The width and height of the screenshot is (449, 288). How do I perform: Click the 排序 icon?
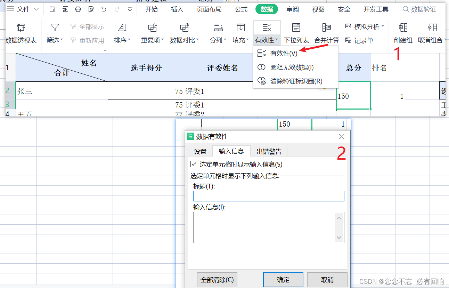(122, 28)
